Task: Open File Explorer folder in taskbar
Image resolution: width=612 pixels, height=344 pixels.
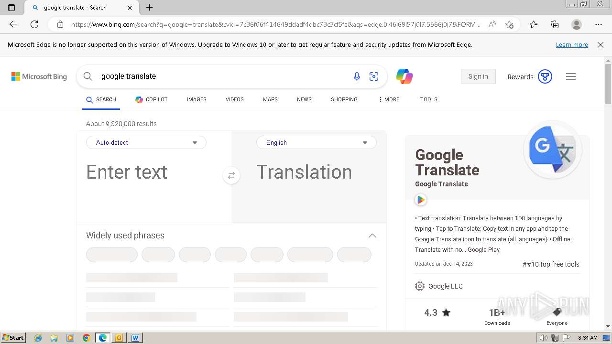Action: coord(54,338)
